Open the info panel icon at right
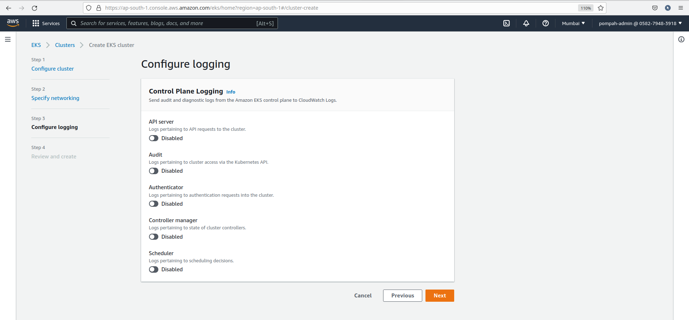The height and width of the screenshot is (320, 689). 681,39
